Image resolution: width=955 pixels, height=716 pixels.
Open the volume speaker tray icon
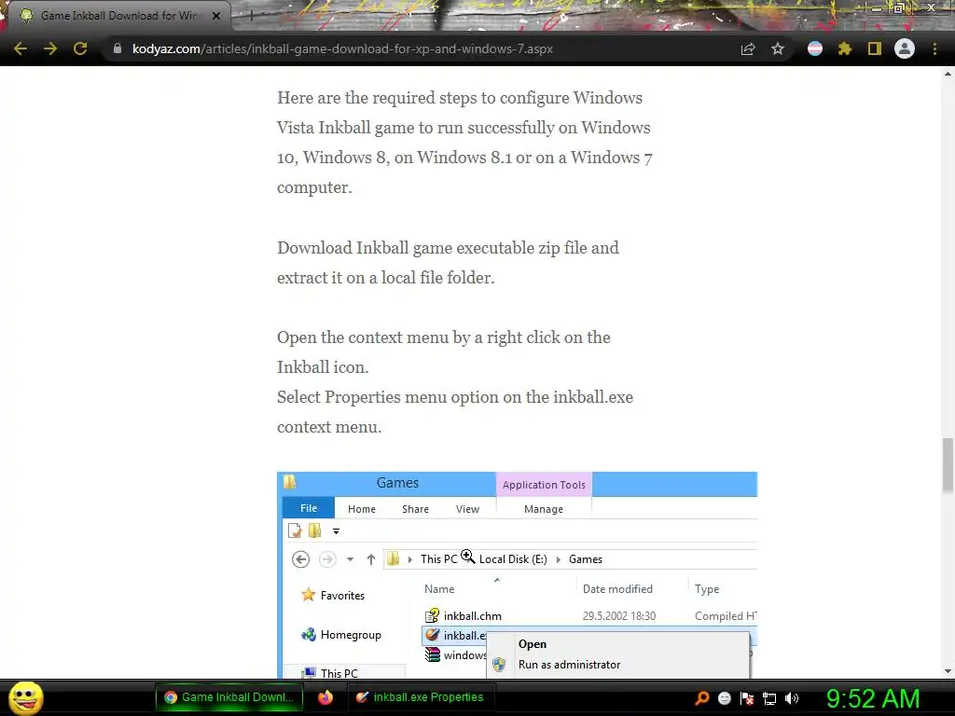point(791,697)
